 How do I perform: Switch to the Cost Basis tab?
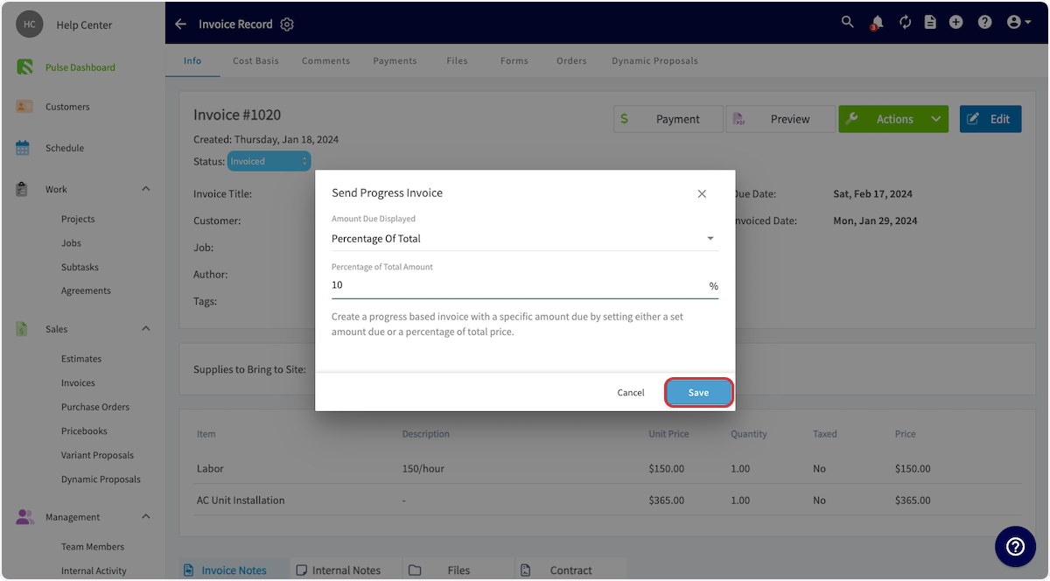(x=255, y=61)
